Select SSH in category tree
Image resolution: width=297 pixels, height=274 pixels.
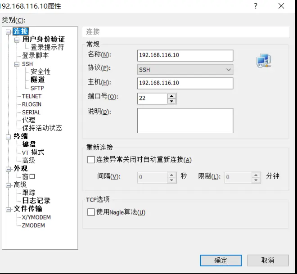coord(27,64)
